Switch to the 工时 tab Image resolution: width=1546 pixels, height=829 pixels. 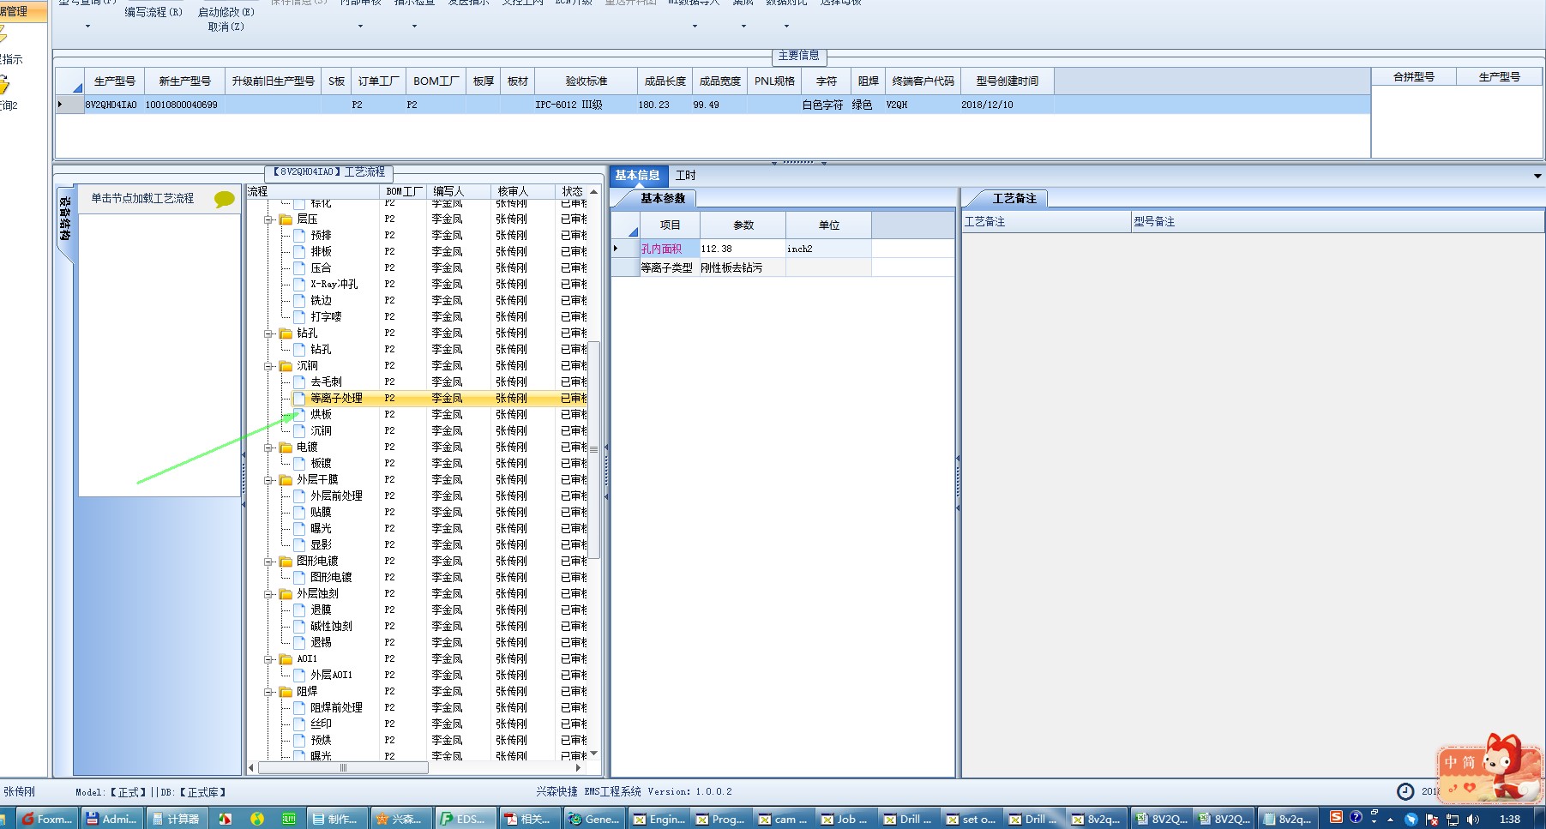pyautogui.click(x=685, y=176)
